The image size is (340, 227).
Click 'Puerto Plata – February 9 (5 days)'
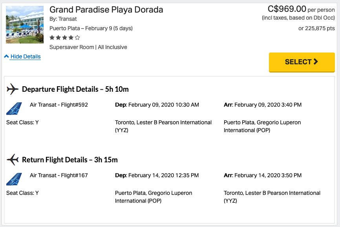pos(91,28)
